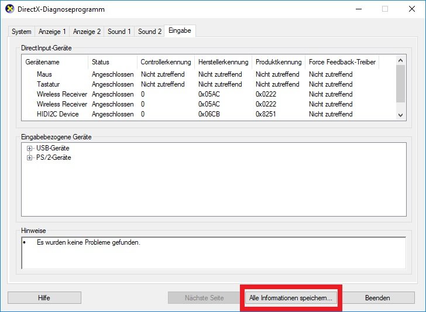
Task: Minimize the DirectX-Diagnoseprogramm window
Action: pyautogui.click(x=359, y=9)
